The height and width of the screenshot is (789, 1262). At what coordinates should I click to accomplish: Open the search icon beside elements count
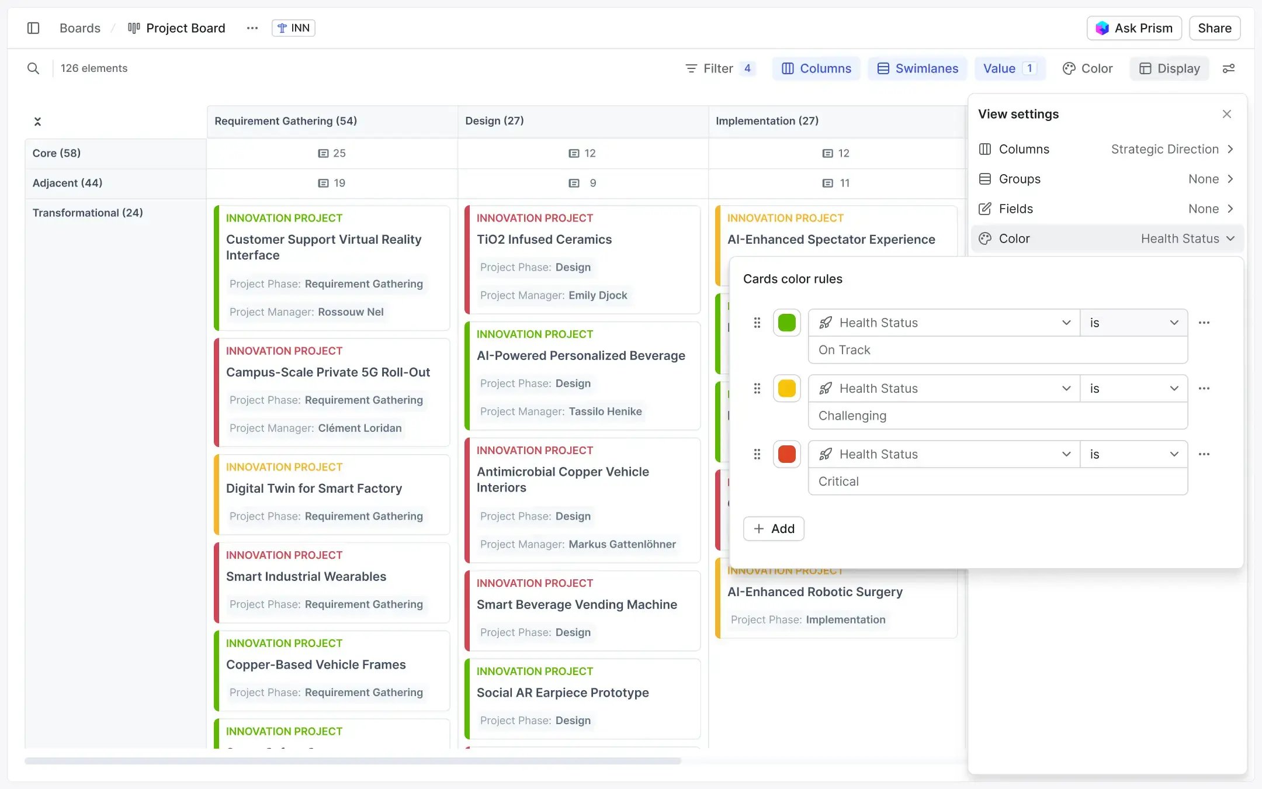[33, 68]
